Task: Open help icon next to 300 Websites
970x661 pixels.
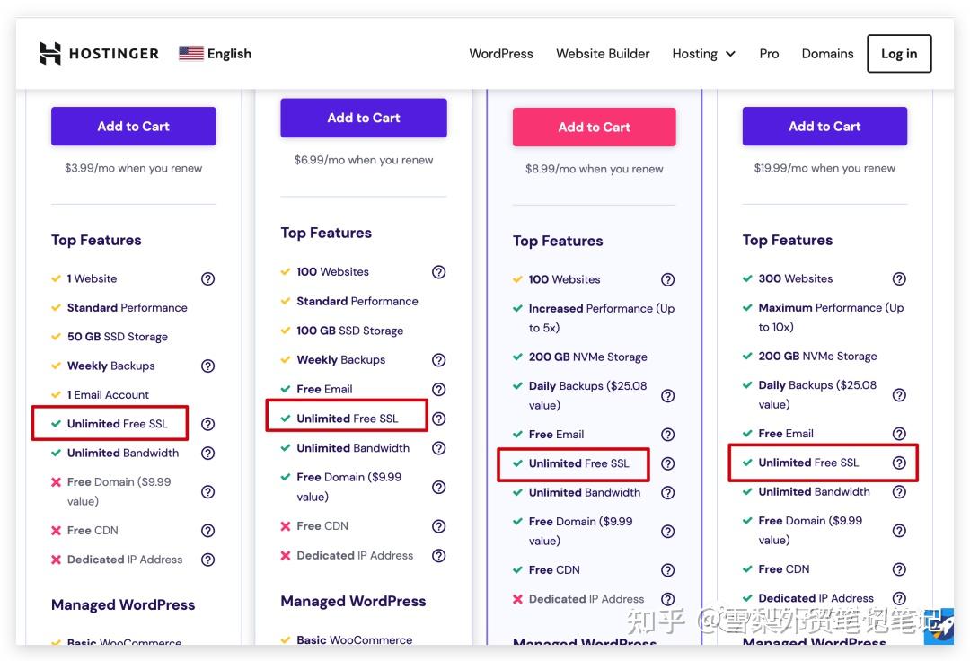Action: (x=899, y=279)
